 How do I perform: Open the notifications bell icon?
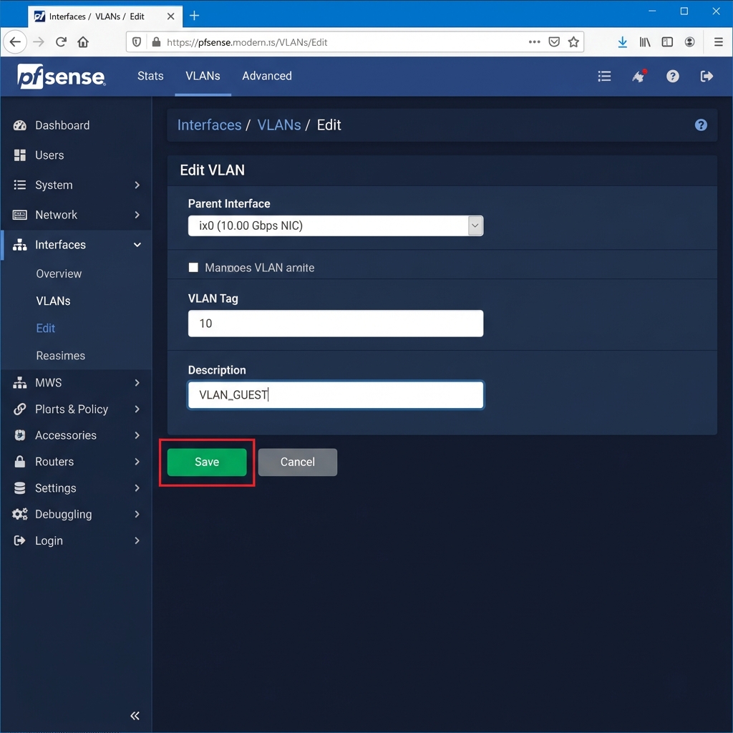(639, 76)
